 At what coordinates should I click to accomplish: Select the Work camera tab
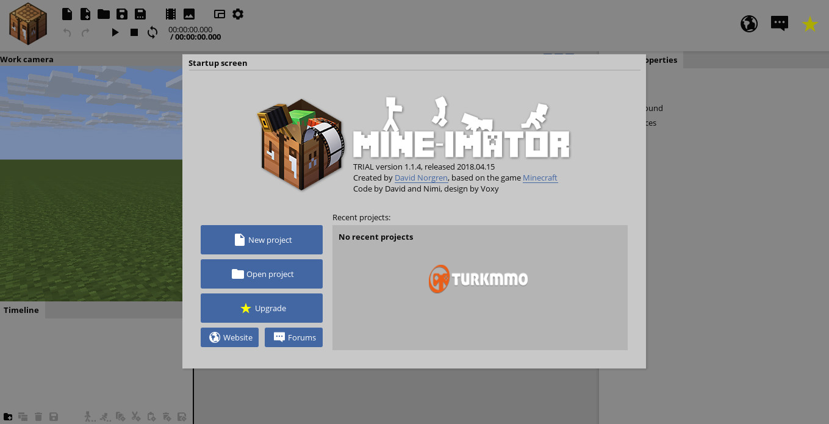27,59
